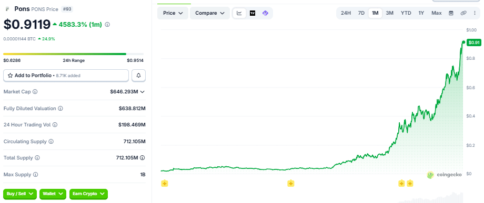Show Max Supply info tooltip
The image size is (484, 203).
(35, 175)
